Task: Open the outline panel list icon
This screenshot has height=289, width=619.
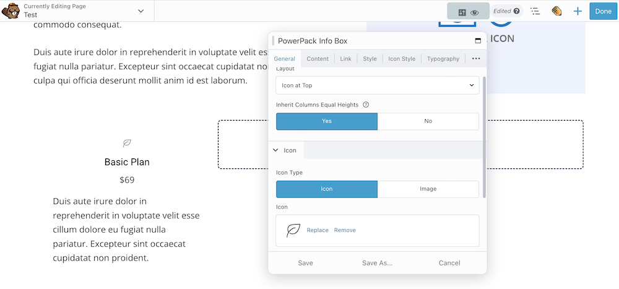Action: tap(535, 11)
